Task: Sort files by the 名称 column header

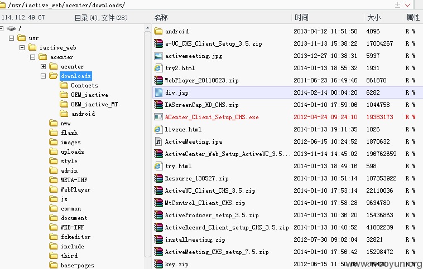Action: 161,17
